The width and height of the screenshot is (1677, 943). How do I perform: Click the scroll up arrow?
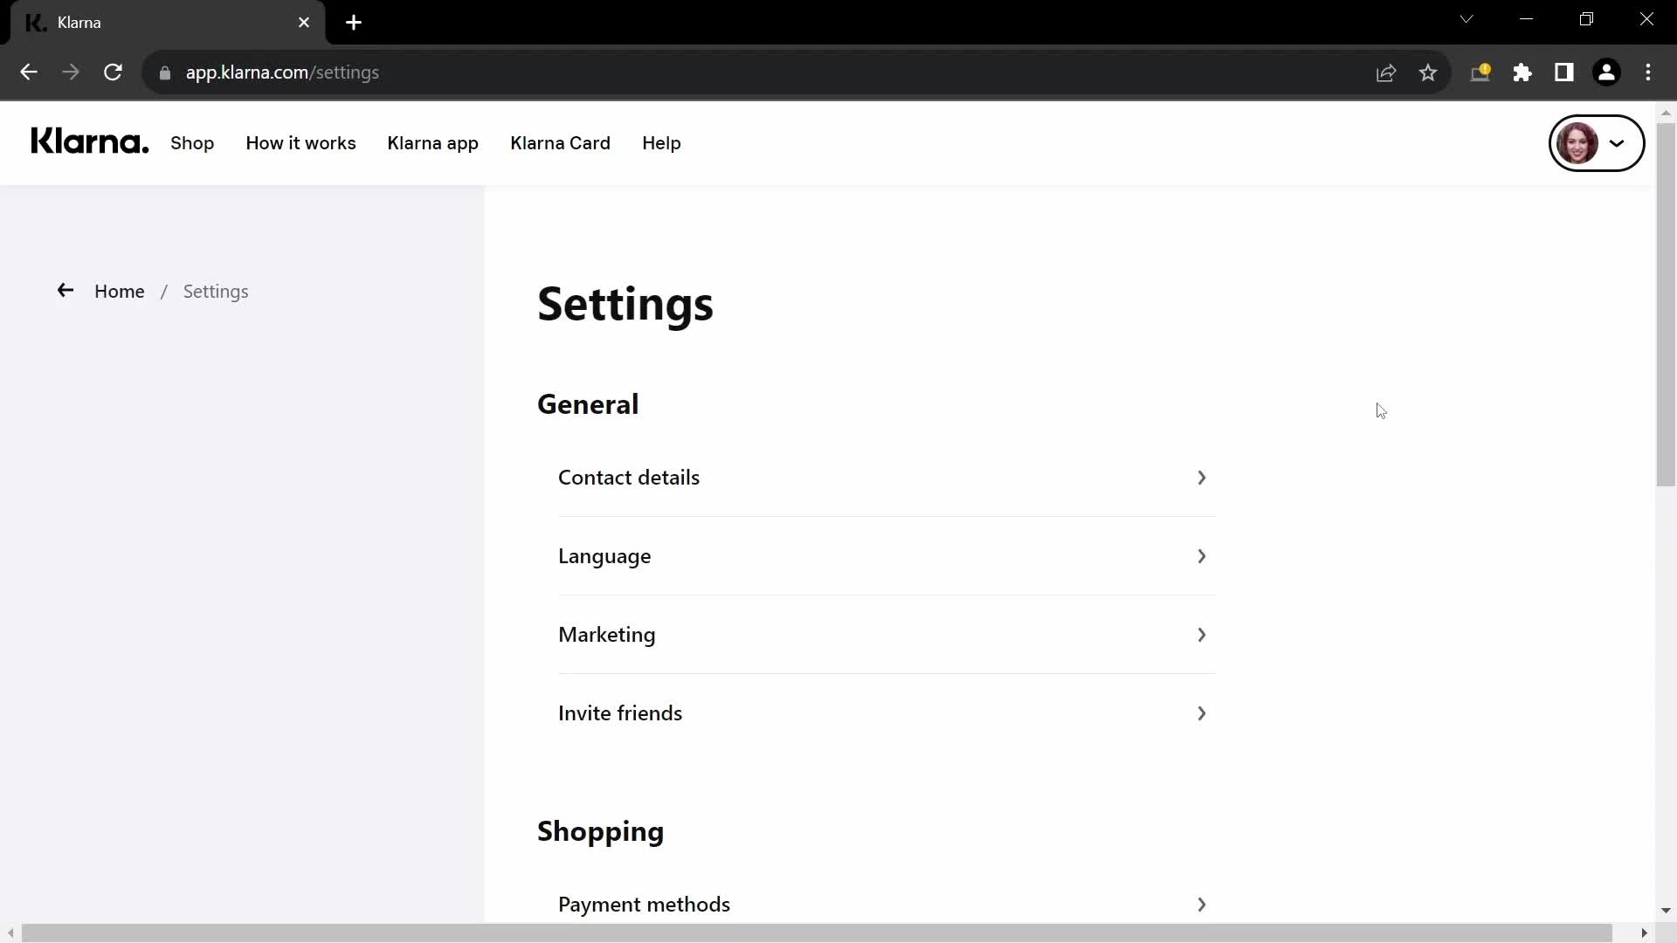pos(1666,113)
